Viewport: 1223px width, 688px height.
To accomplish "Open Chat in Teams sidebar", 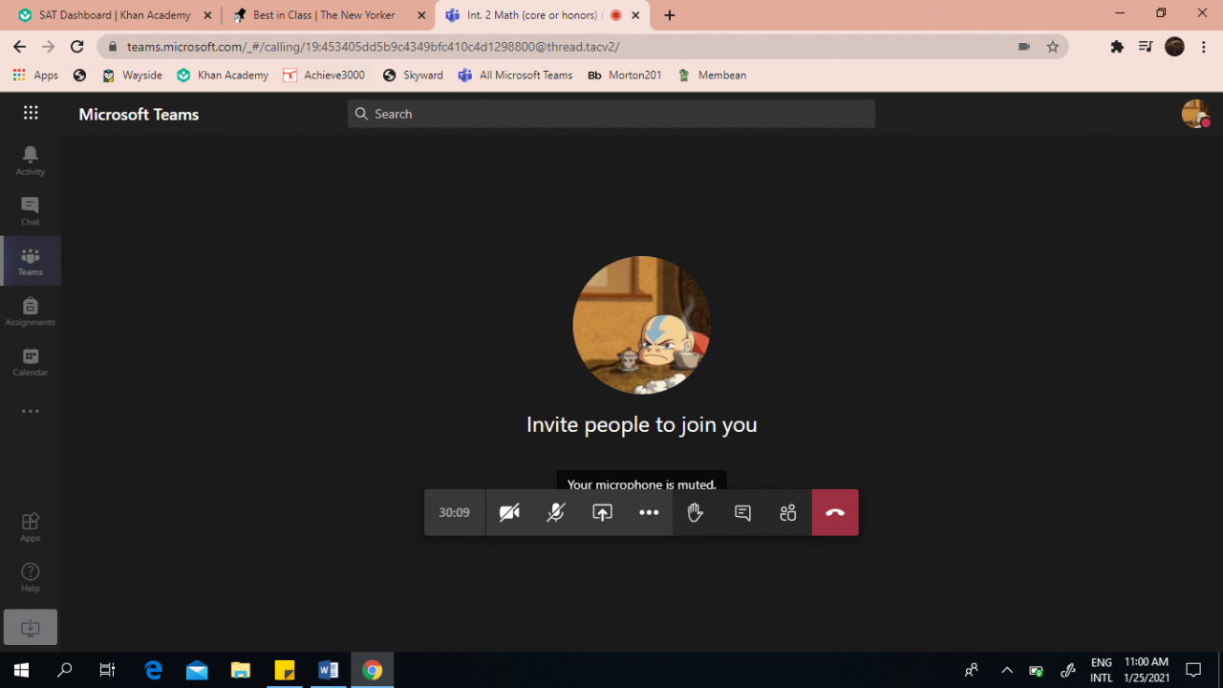I will coord(31,211).
